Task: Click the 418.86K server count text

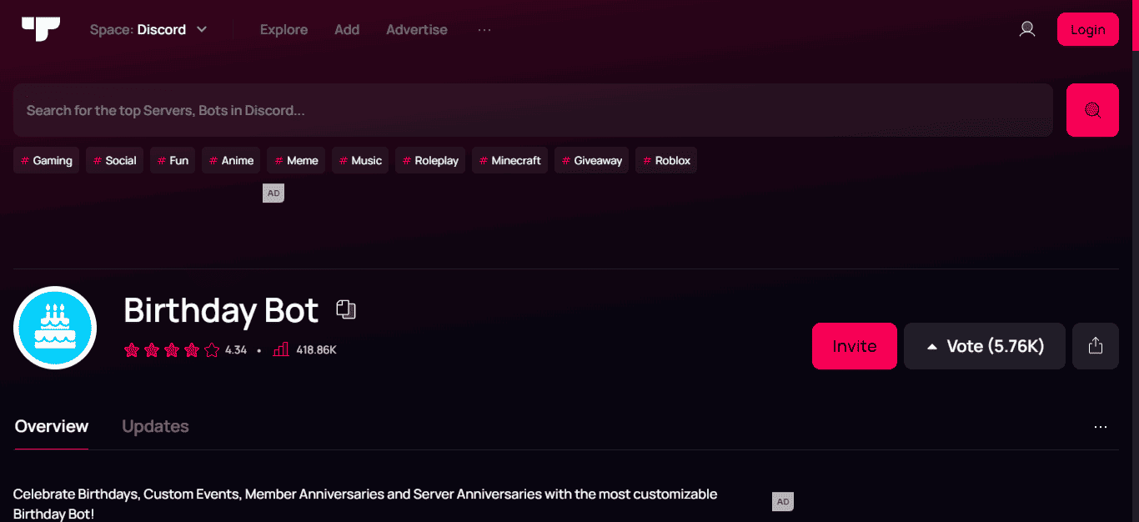Action: point(316,350)
